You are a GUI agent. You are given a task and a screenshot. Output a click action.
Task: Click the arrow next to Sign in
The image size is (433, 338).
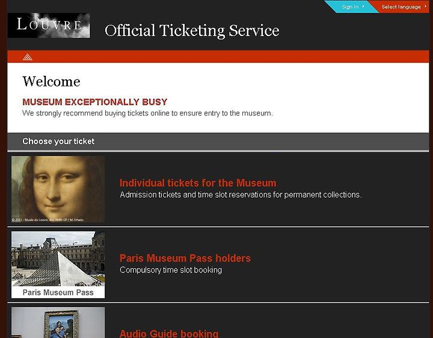click(x=363, y=7)
